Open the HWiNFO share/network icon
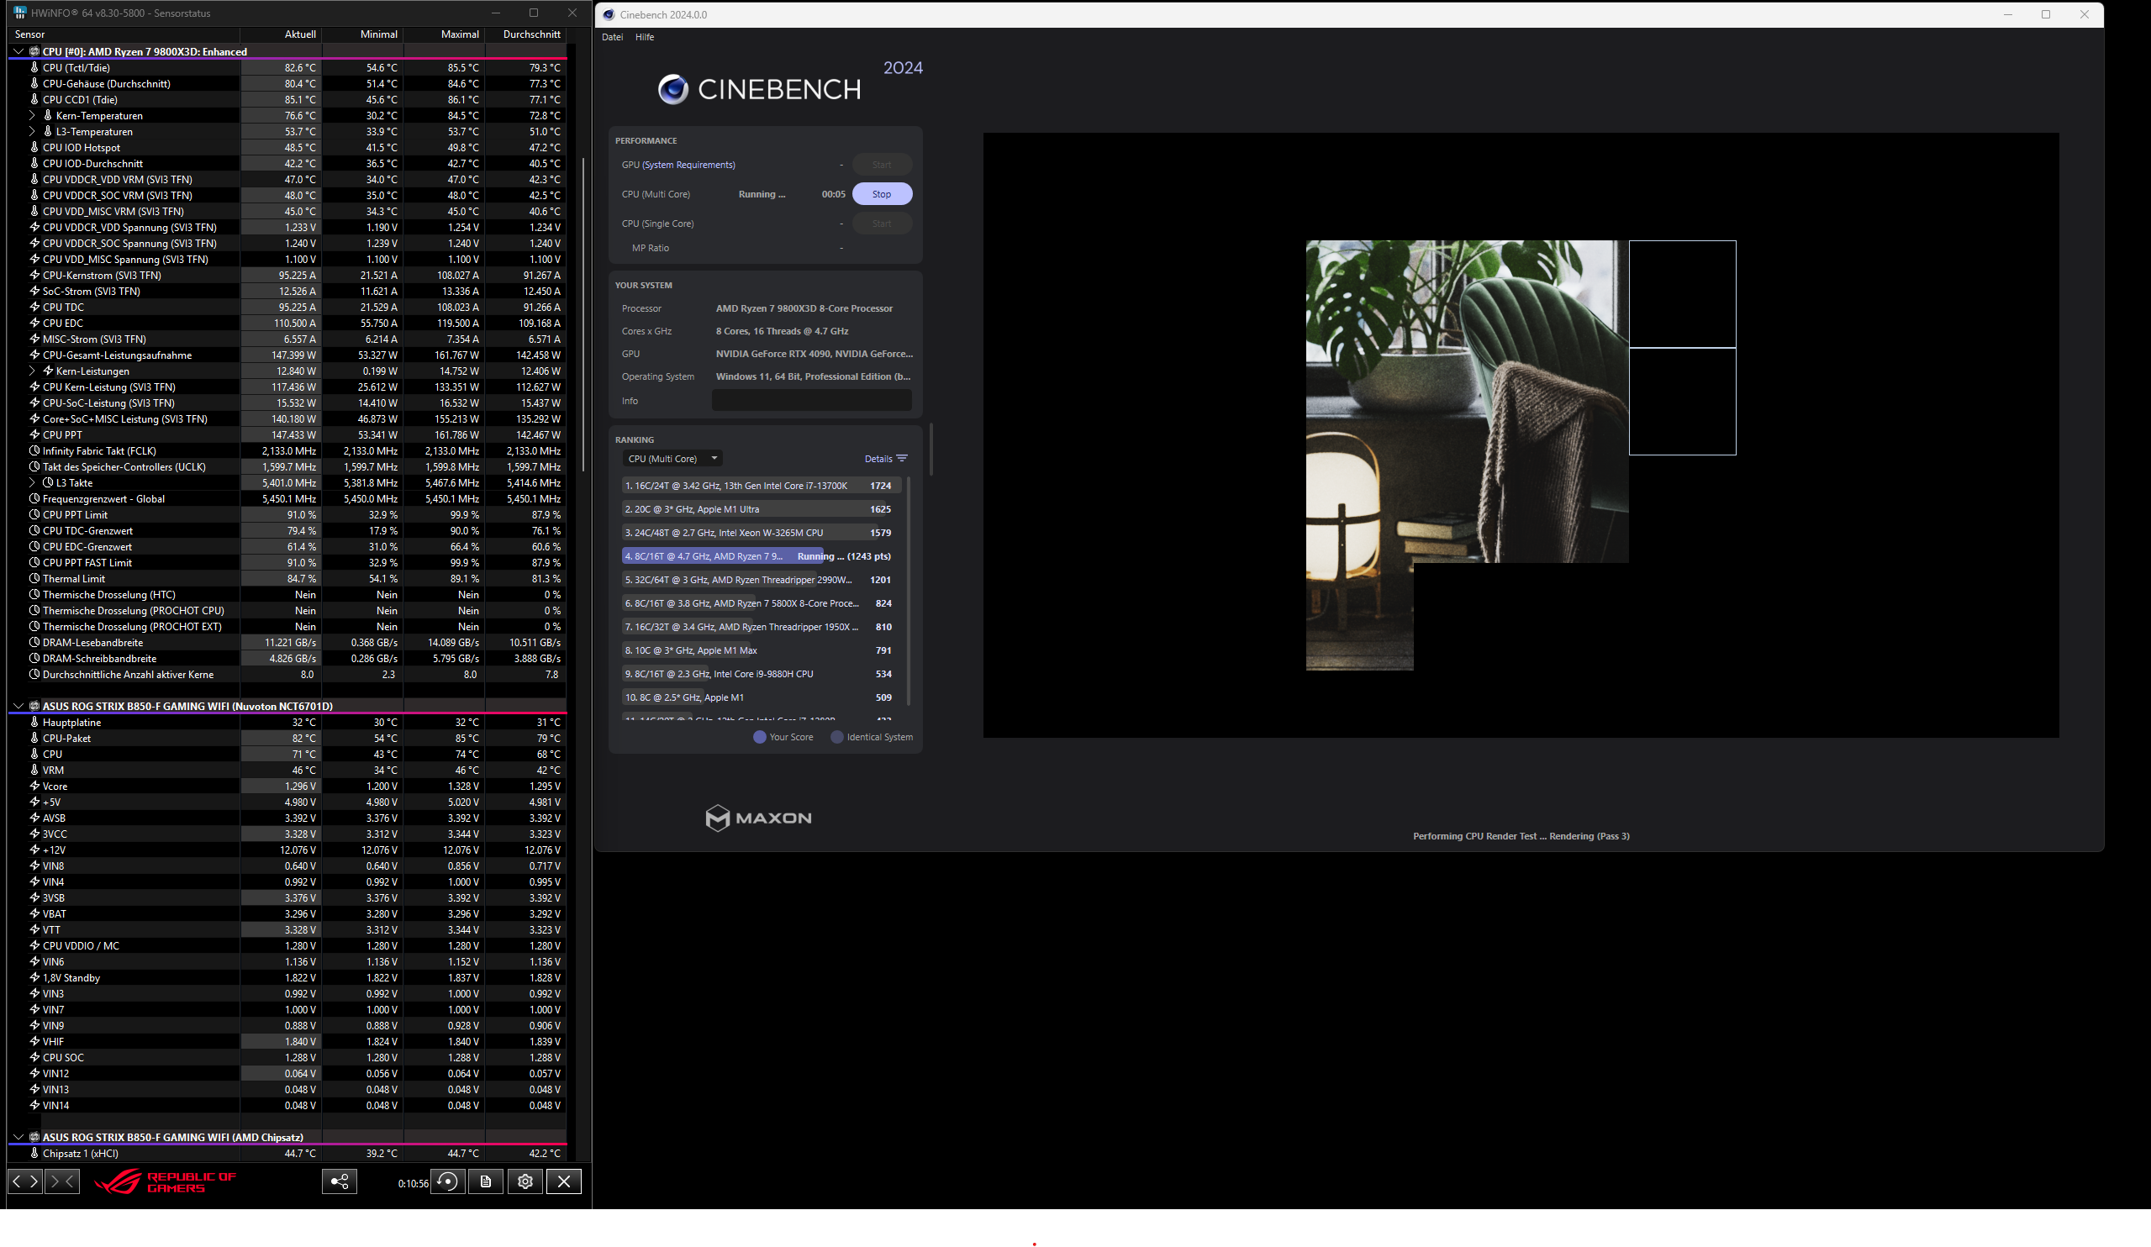 click(339, 1181)
